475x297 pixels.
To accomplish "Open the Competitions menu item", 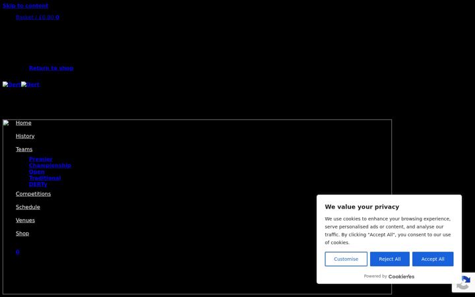I will coord(34,194).
